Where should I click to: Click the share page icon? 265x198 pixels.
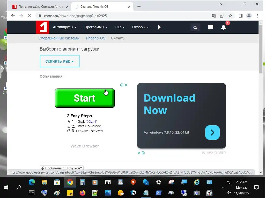[x=222, y=16]
